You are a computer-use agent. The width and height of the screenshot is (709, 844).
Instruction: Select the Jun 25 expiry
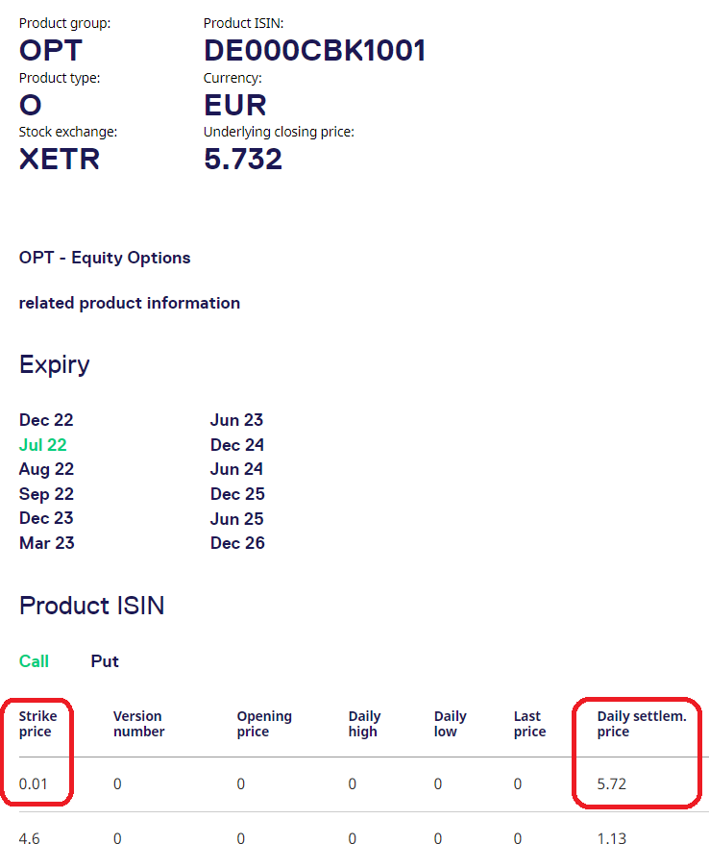click(236, 518)
